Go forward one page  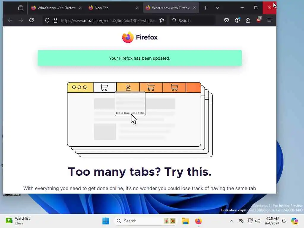21,20
